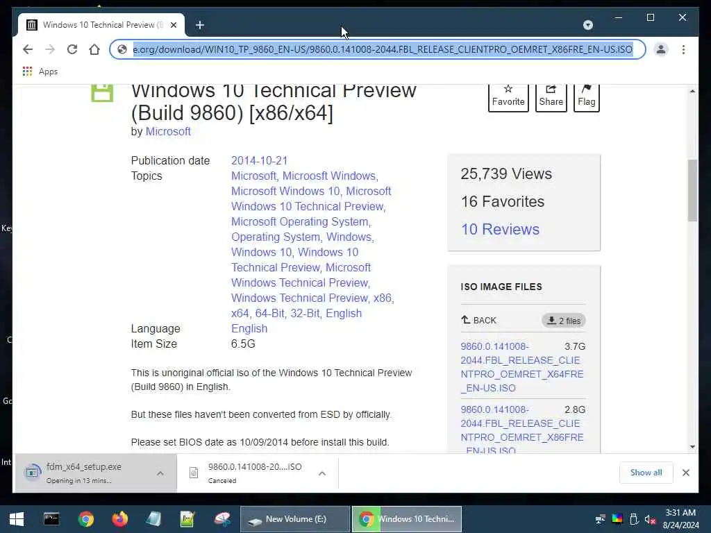Click the network tray icon
Screen dimensions: 711x533
coord(600,519)
